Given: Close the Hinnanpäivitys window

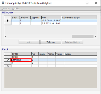Looking at the screenshot, I should click(96, 3).
